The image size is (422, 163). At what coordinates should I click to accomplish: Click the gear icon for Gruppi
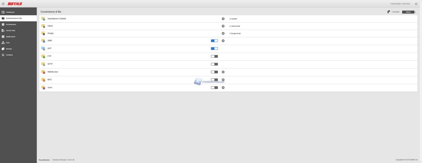pos(223,34)
